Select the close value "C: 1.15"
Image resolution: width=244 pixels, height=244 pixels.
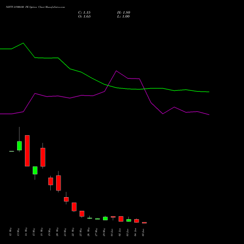click(84, 13)
